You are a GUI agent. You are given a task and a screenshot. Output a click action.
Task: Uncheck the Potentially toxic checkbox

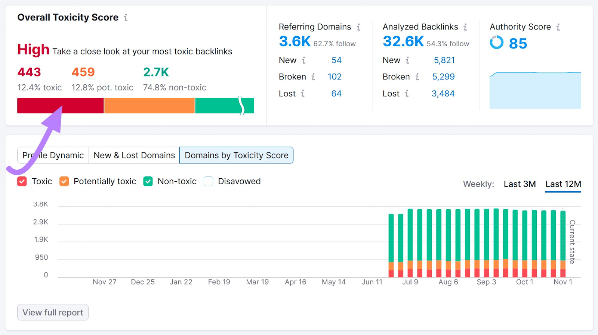point(64,182)
